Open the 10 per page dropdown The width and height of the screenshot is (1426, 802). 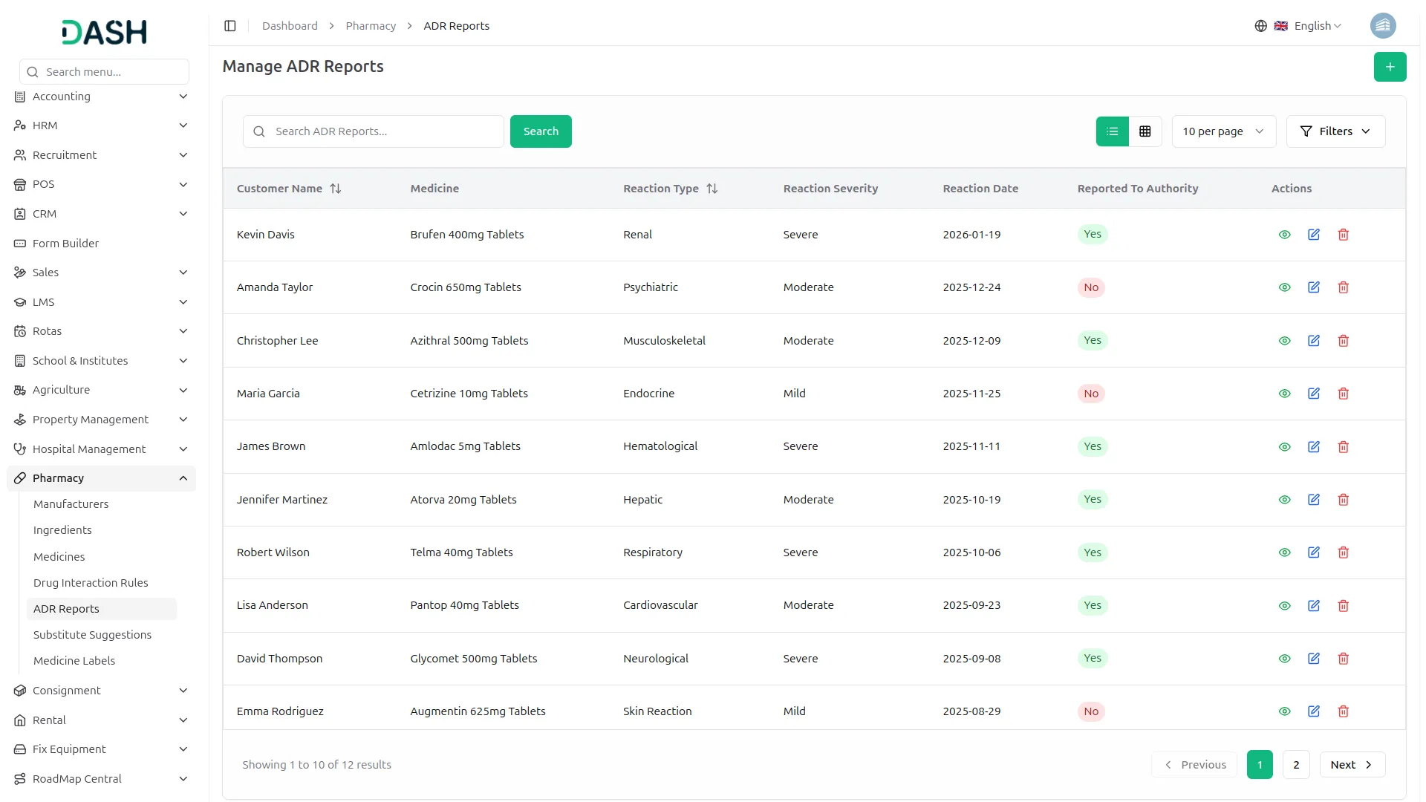coord(1223,131)
